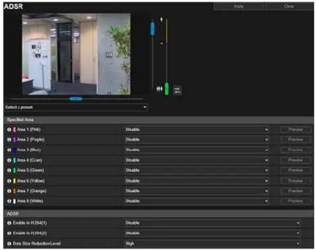The image size is (316, 250).
Task: Click the info icon for Area 5 (Green)
Action: coord(9,170)
